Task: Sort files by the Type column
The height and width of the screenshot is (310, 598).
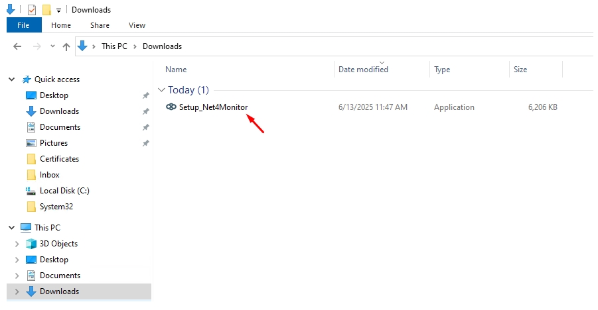Action: pyautogui.click(x=442, y=70)
